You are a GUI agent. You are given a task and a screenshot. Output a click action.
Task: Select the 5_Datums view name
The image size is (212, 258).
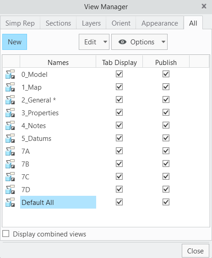(37, 139)
